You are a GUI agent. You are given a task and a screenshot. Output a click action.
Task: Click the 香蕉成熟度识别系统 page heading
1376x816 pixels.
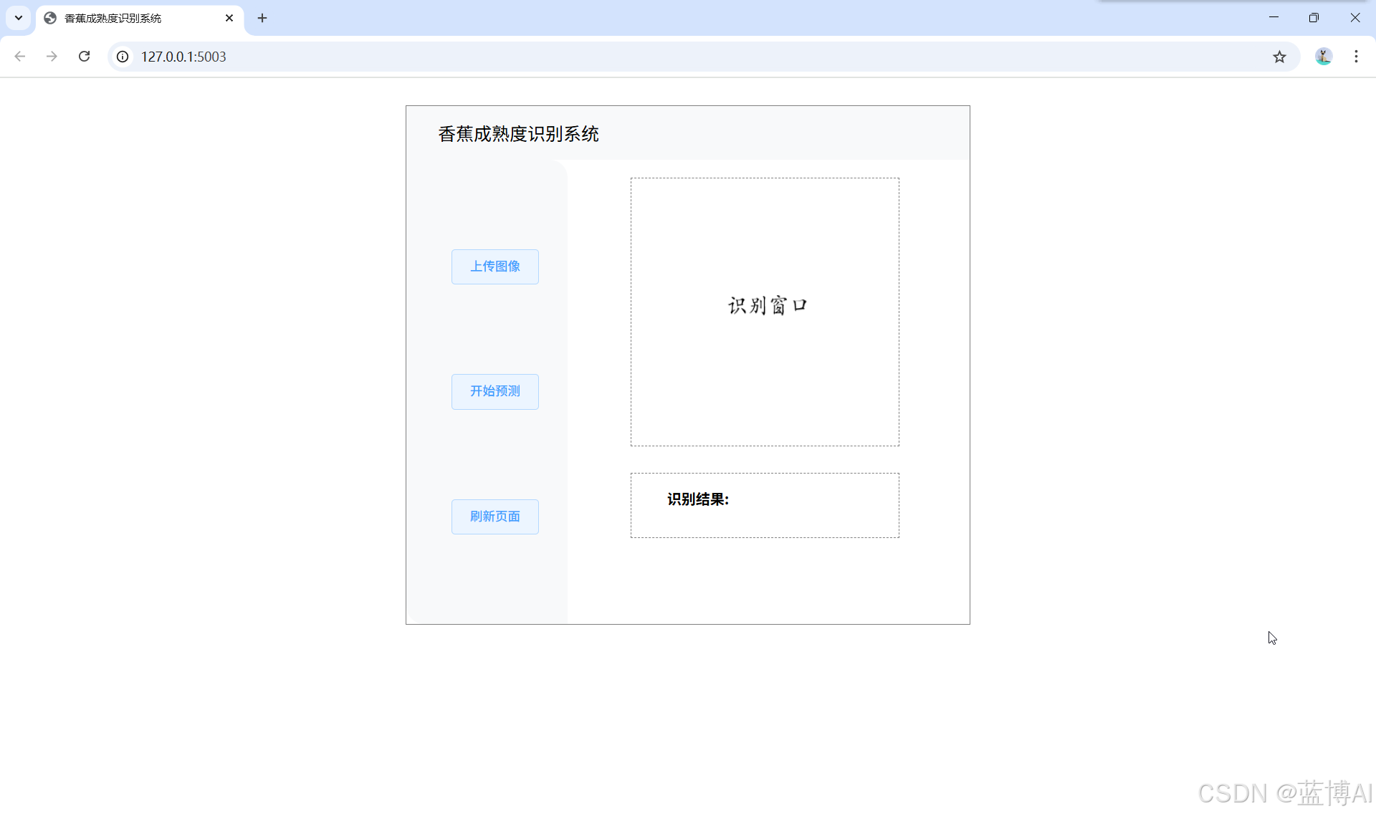click(x=518, y=134)
